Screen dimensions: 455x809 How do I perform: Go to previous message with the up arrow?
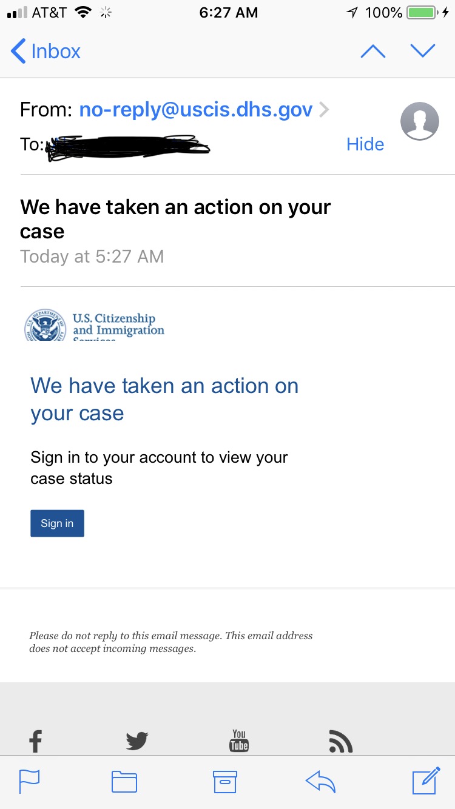[372, 52]
